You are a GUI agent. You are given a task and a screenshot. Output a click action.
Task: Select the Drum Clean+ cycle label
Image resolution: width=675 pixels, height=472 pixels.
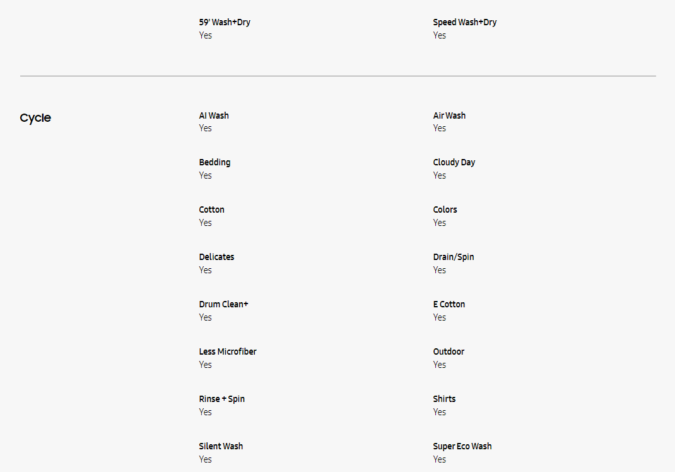223,304
